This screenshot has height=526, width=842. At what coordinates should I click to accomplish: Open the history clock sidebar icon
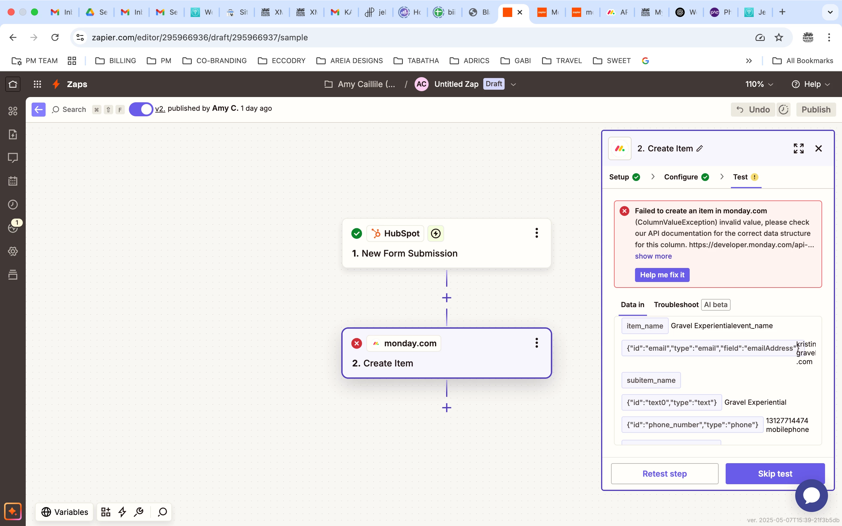tap(13, 205)
